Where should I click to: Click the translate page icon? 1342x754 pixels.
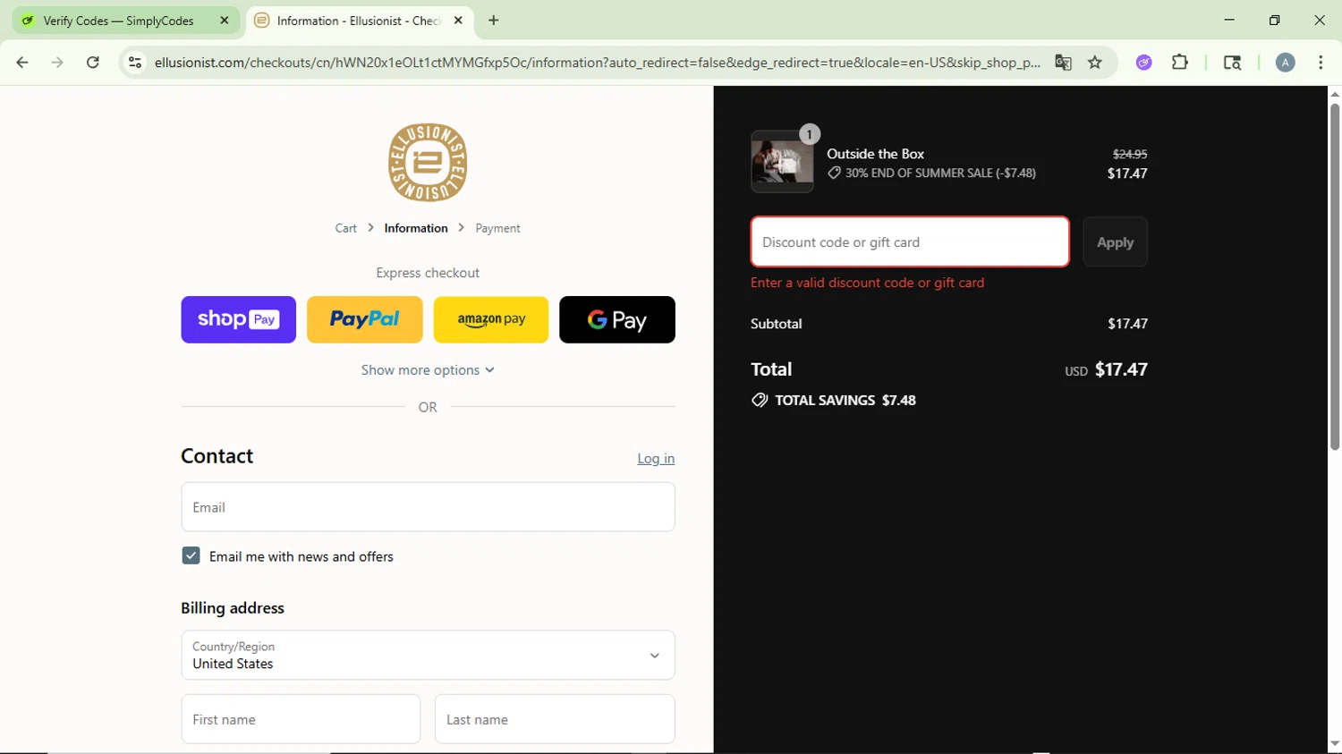click(x=1063, y=63)
